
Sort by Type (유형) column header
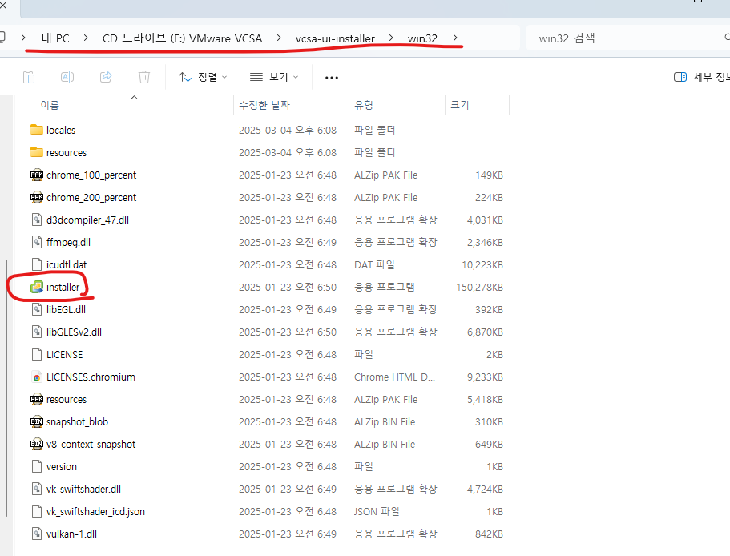[364, 105]
